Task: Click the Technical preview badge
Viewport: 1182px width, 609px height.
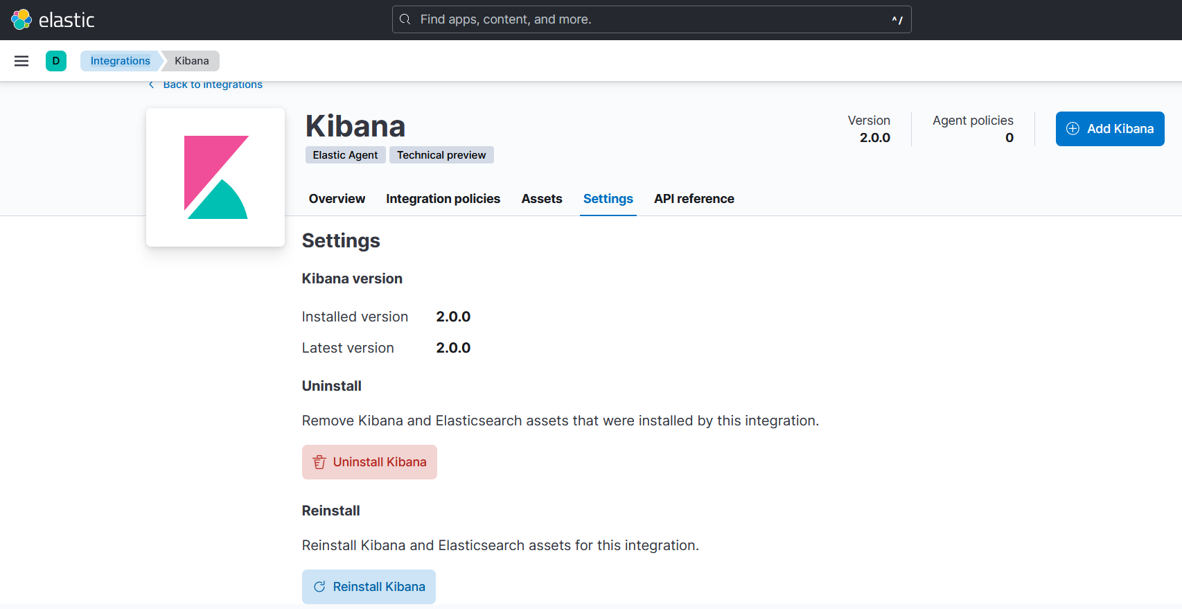Action: (441, 155)
